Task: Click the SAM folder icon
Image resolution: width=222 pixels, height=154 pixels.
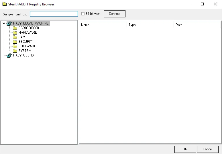Action: (x=15, y=37)
